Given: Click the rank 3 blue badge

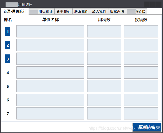Looking at the screenshot, I should [x=8, y=59].
